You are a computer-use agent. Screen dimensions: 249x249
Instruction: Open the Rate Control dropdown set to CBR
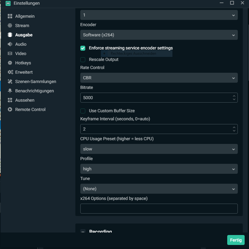click(x=159, y=78)
